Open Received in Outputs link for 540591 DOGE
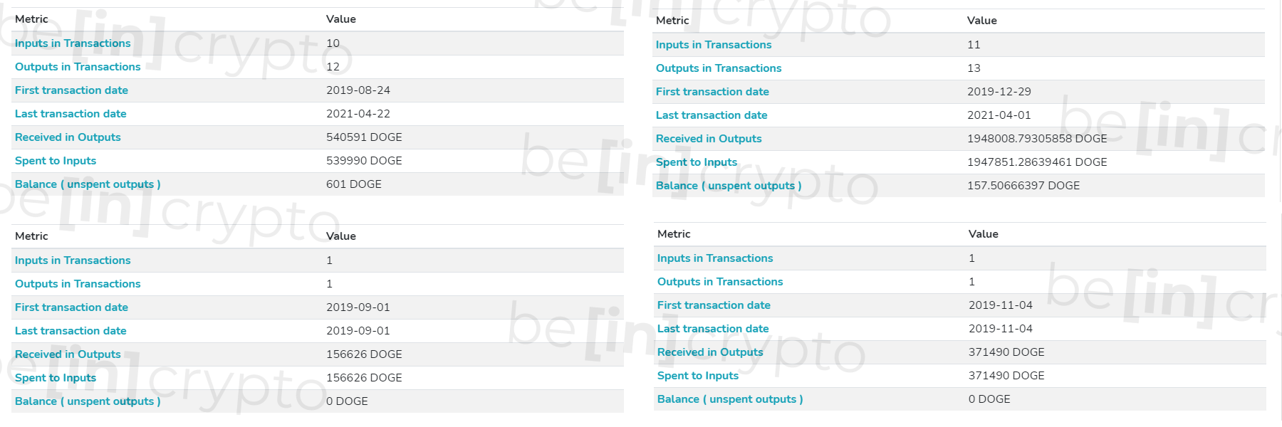 click(68, 137)
